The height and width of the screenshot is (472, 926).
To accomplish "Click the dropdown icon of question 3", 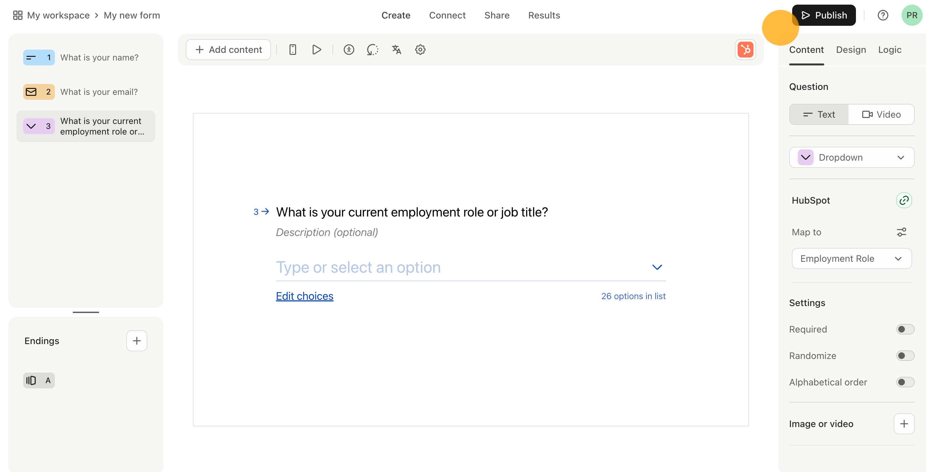I will pos(31,126).
